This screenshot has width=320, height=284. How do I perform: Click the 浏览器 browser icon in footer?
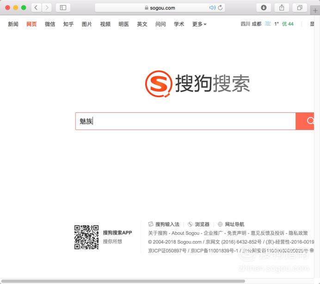[190, 224]
